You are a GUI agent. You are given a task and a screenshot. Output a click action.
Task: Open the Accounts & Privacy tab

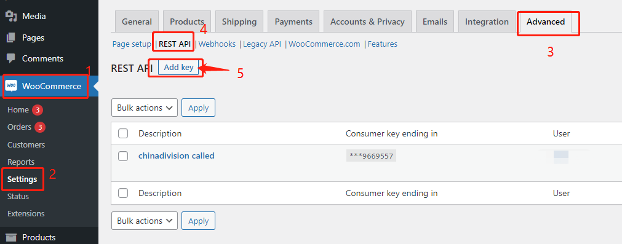pyautogui.click(x=367, y=22)
